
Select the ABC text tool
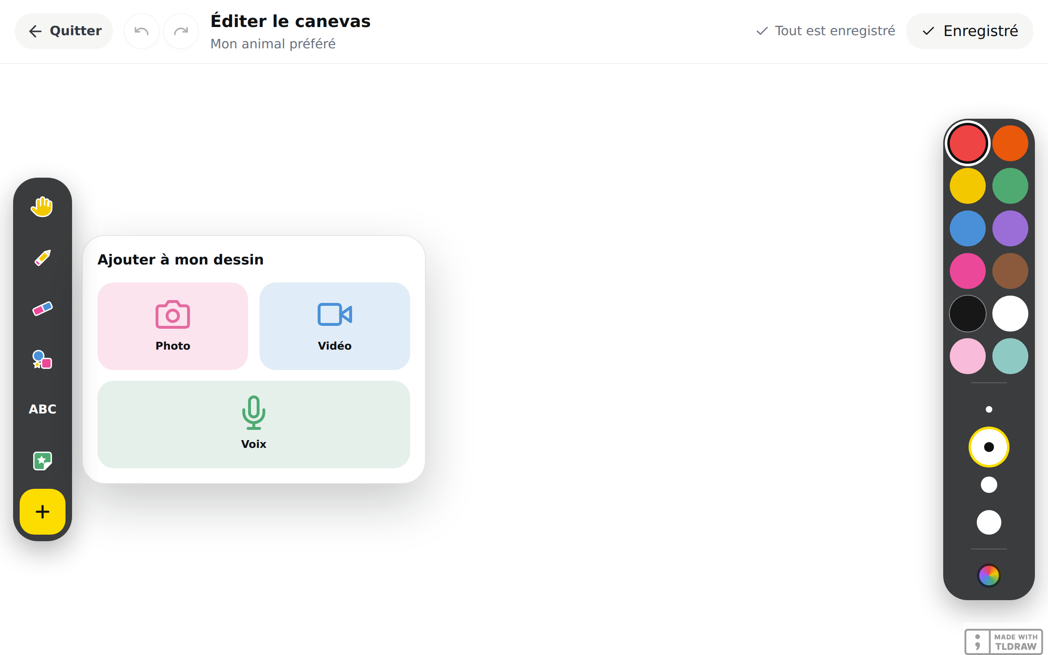(42, 409)
